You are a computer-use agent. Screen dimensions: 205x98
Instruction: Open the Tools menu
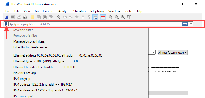click(128, 11)
